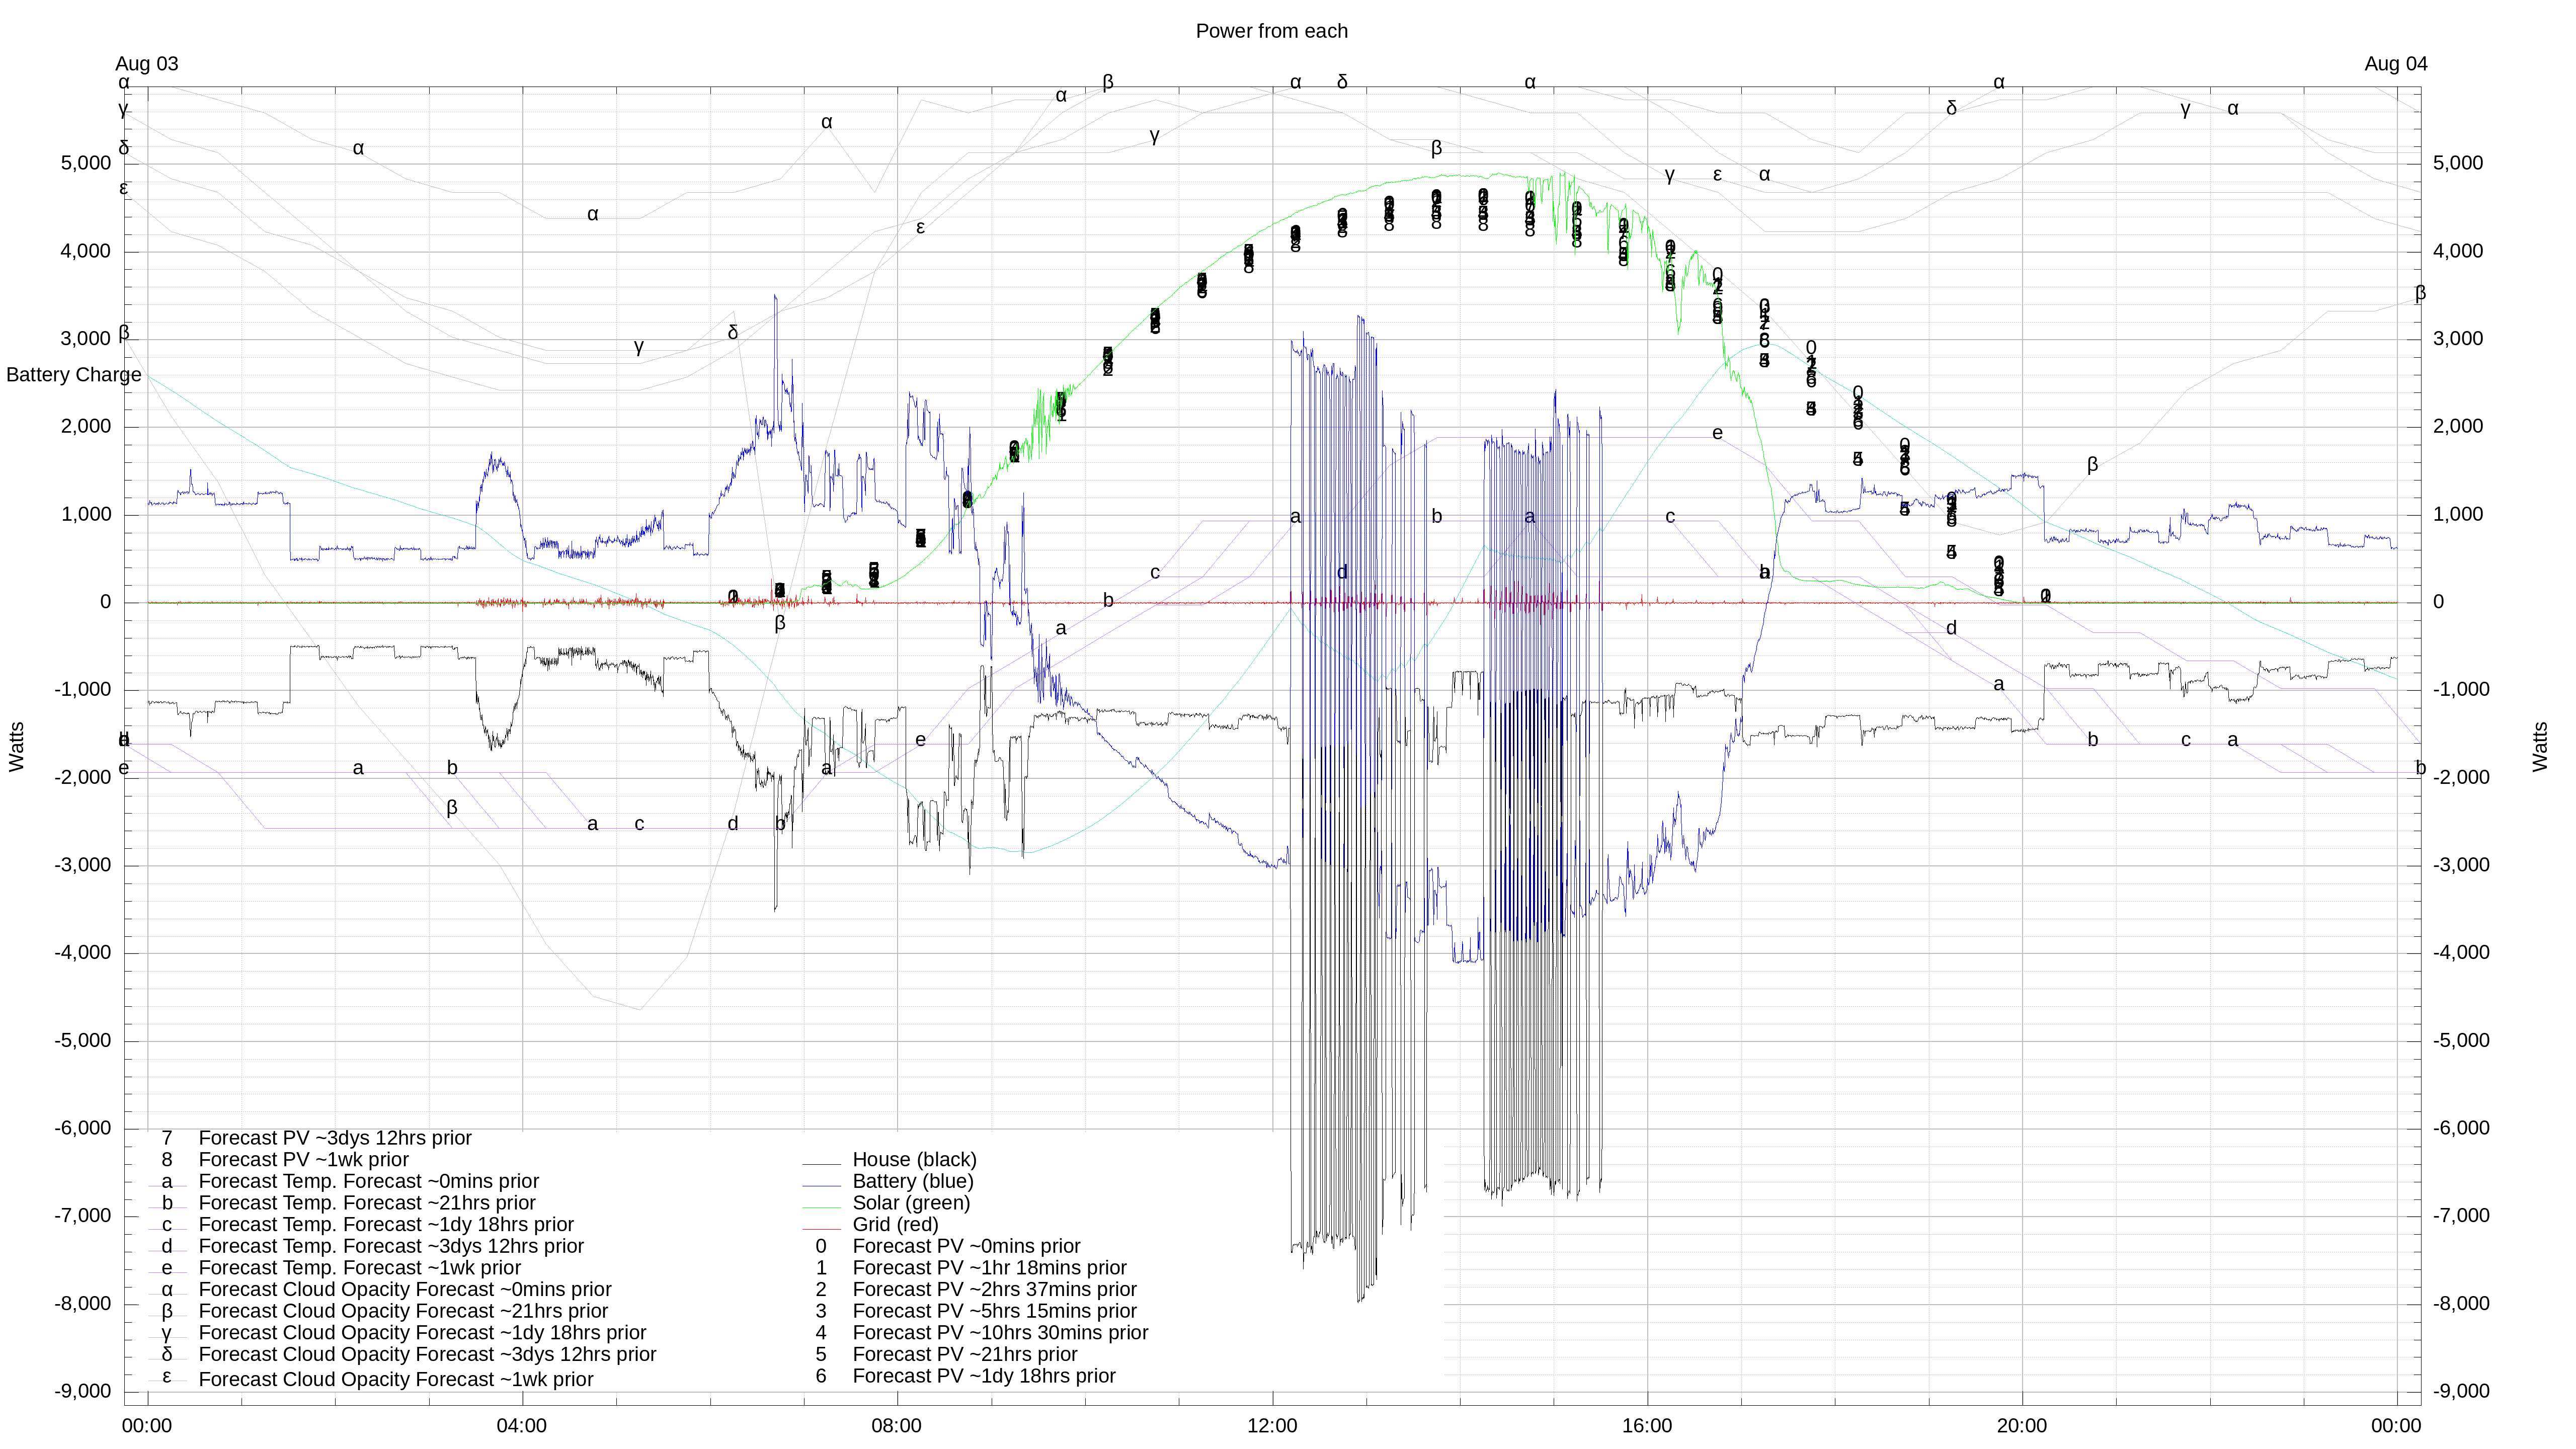Click the '20:00' x-axis tick label
This screenshot has width=2576, height=1449.
pos(2022,1426)
